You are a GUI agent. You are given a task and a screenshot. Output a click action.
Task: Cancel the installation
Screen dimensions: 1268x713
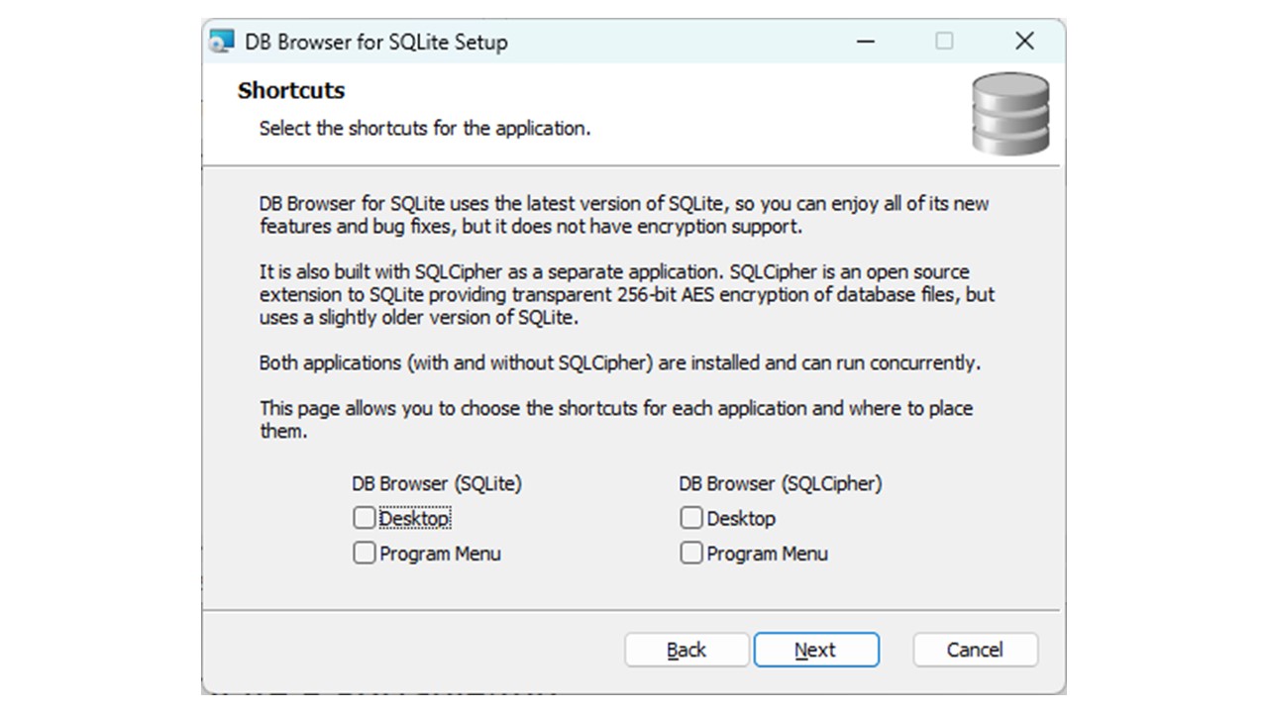975,650
